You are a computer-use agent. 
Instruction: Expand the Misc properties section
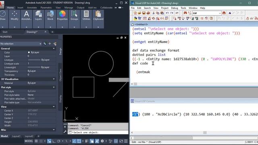(54, 130)
